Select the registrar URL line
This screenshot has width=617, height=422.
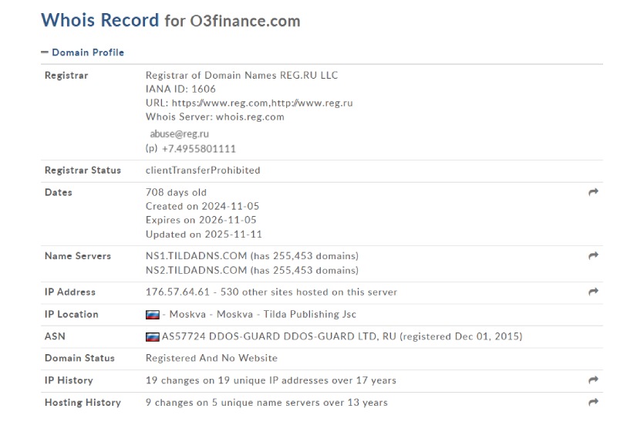click(x=249, y=103)
